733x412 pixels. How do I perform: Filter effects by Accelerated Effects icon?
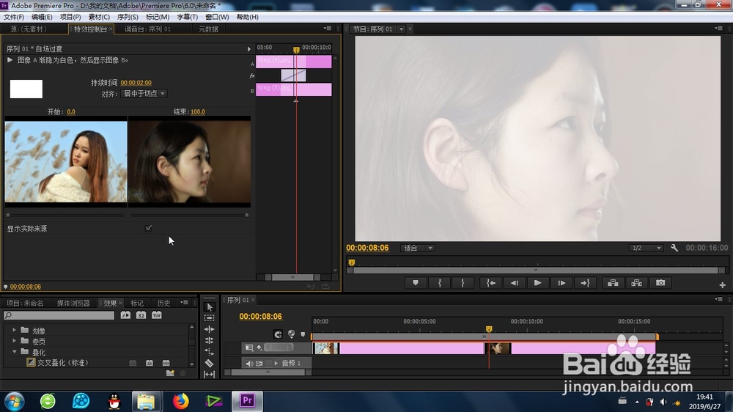125,315
